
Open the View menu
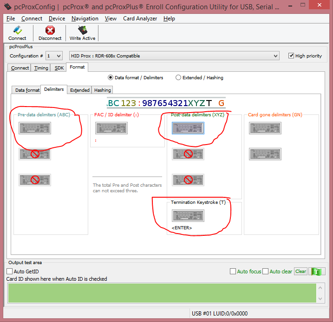point(111,19)
